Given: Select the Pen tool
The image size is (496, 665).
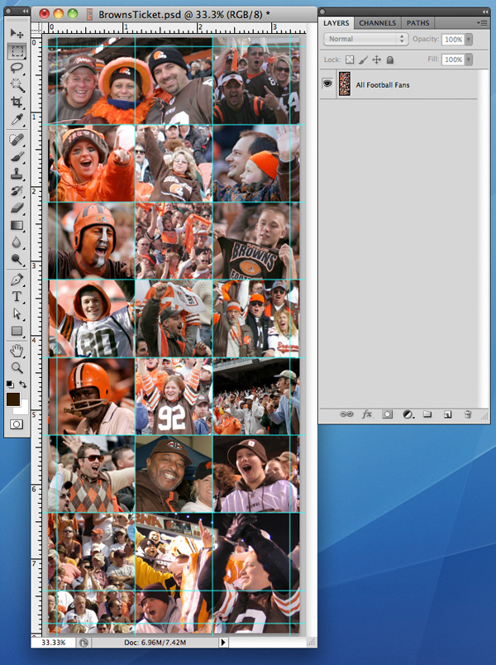Looking at the screenshot, I should [x=17, y=280].
